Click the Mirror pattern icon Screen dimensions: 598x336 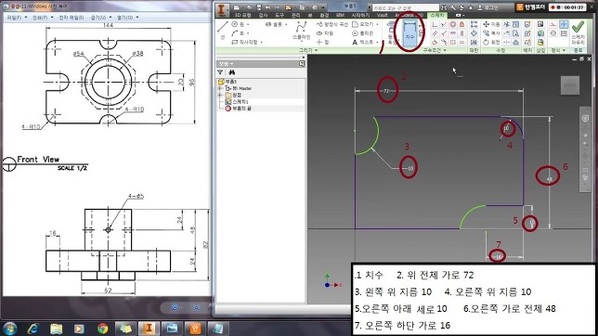pos(474,42)
